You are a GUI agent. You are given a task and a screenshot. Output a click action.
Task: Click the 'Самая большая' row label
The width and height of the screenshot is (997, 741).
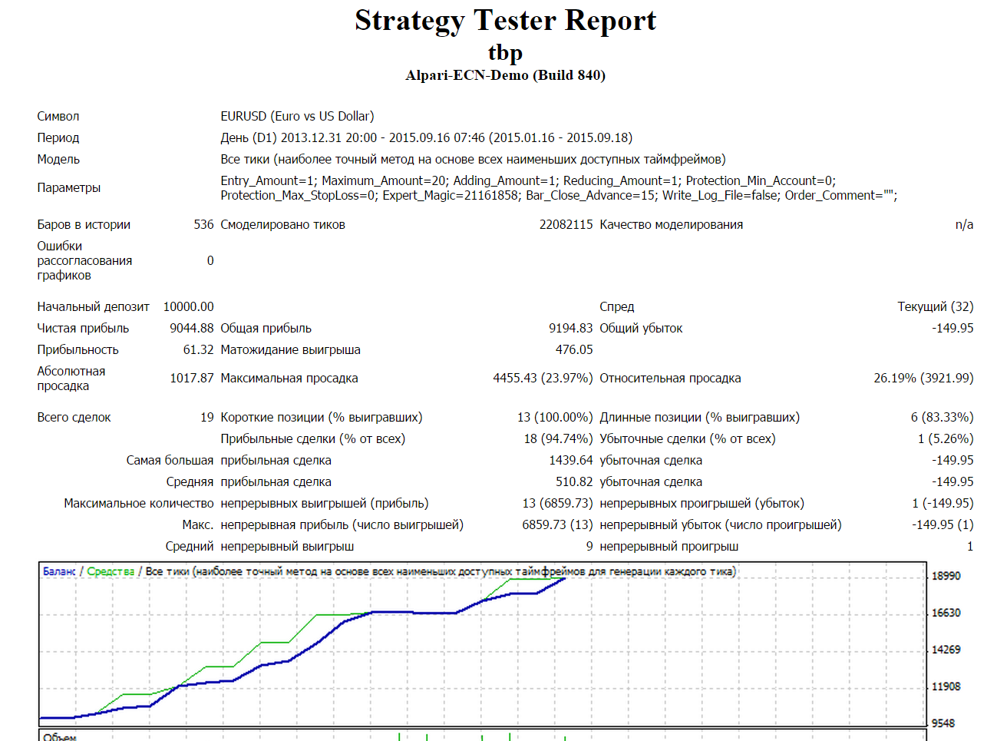(170, 460)
